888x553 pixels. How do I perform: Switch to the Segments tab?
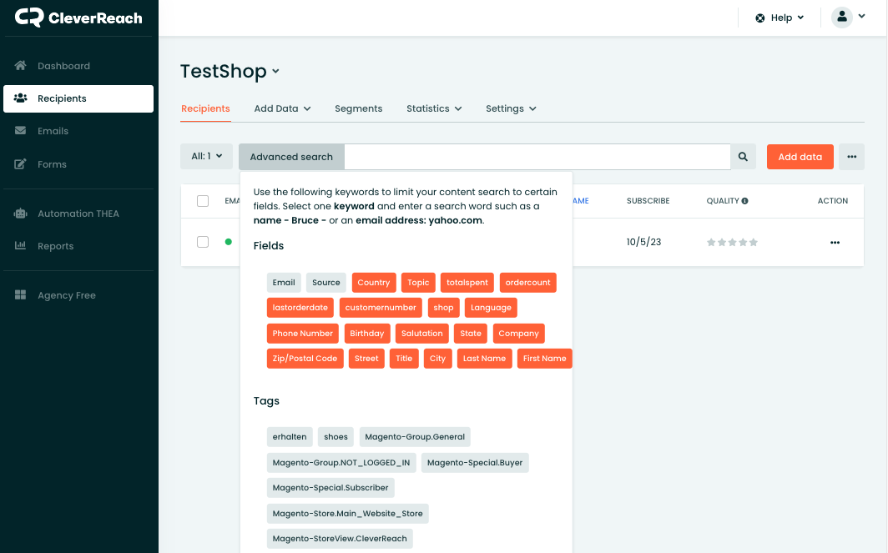358,108
